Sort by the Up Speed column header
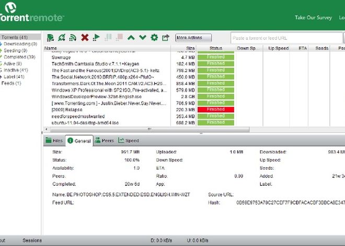 [277, 48]
